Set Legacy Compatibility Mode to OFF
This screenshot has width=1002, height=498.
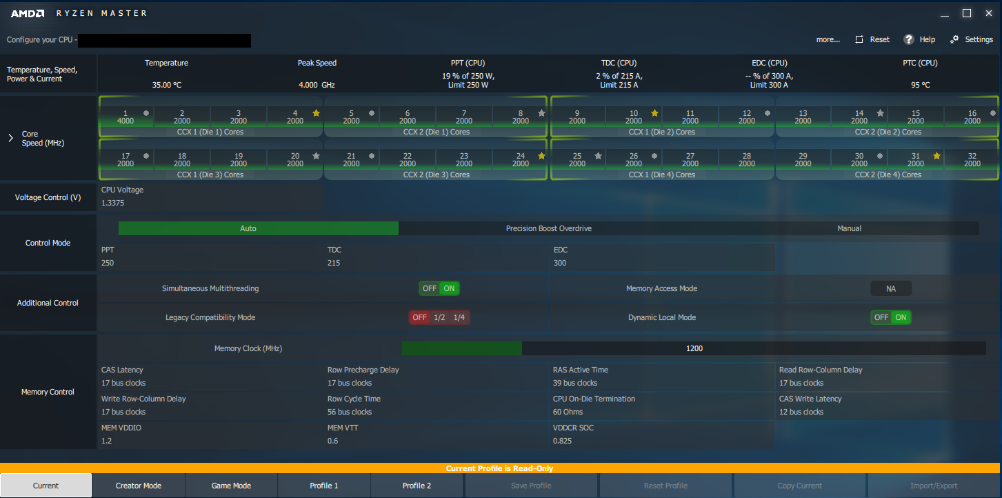click(x=419, y=317)
